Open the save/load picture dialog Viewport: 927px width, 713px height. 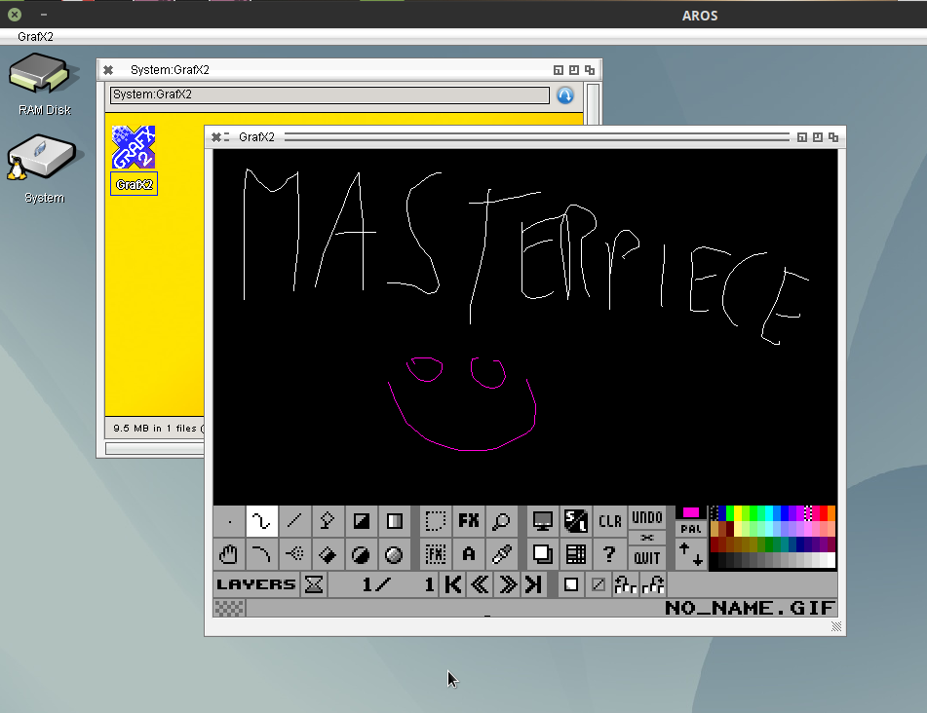click(576, 521)
